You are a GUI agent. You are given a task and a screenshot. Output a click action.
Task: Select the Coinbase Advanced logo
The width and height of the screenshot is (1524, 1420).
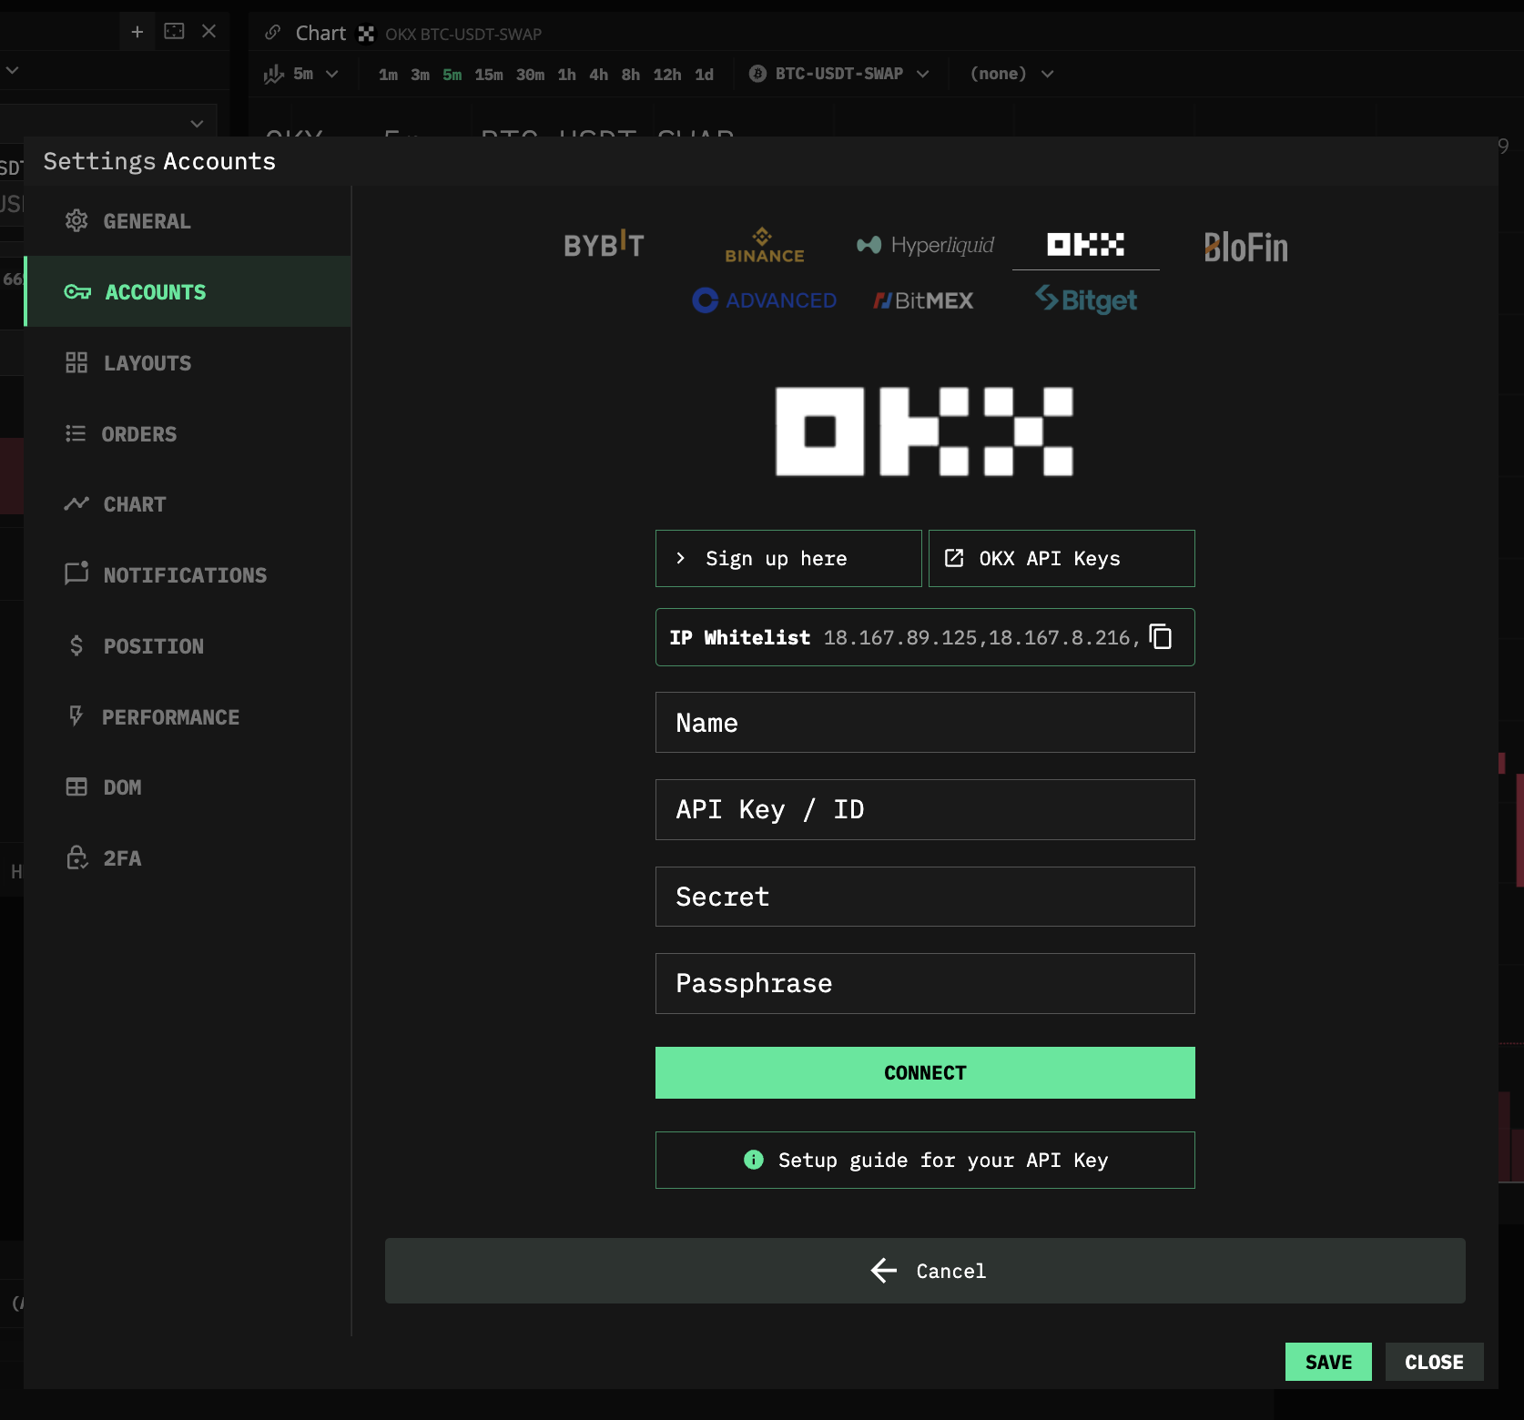tap(764, 300)
